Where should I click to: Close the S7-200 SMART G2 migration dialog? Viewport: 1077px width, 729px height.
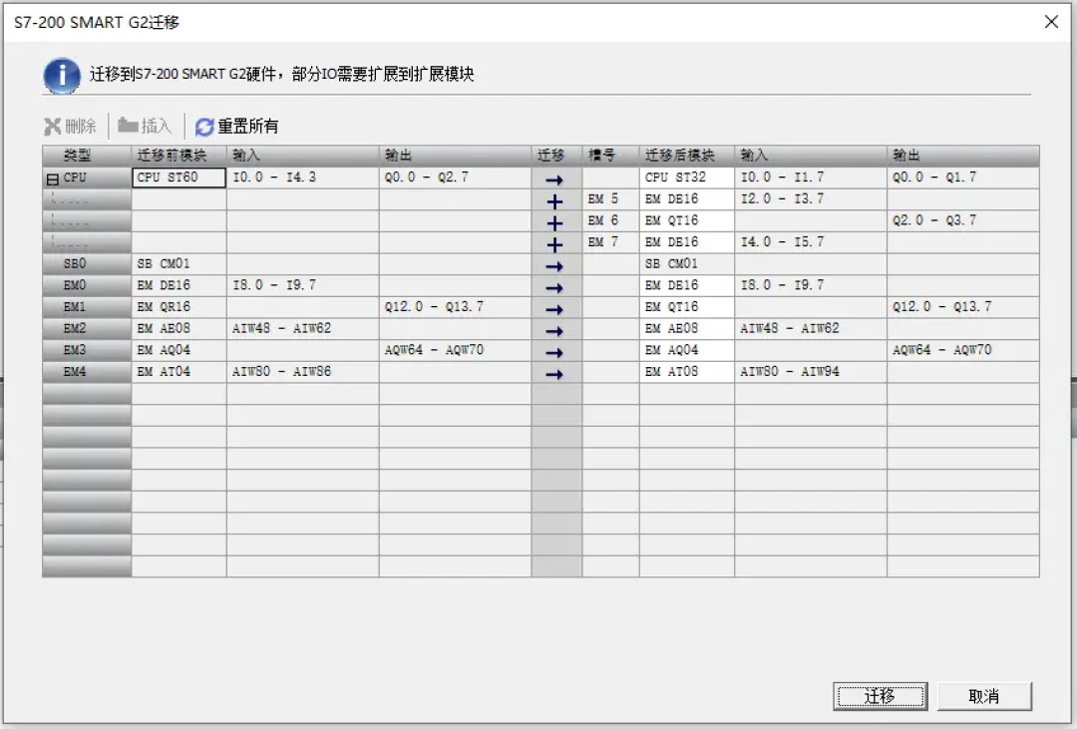pos(1051,22)
